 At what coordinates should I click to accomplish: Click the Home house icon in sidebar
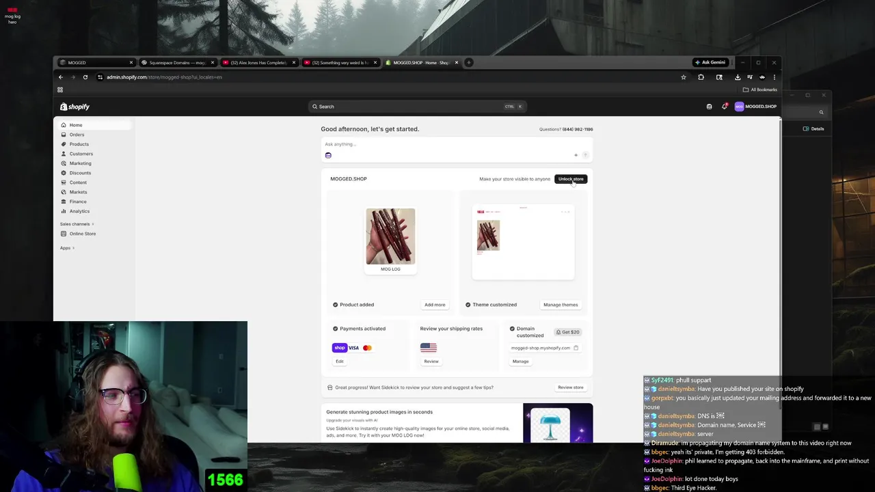coord(64,125)
